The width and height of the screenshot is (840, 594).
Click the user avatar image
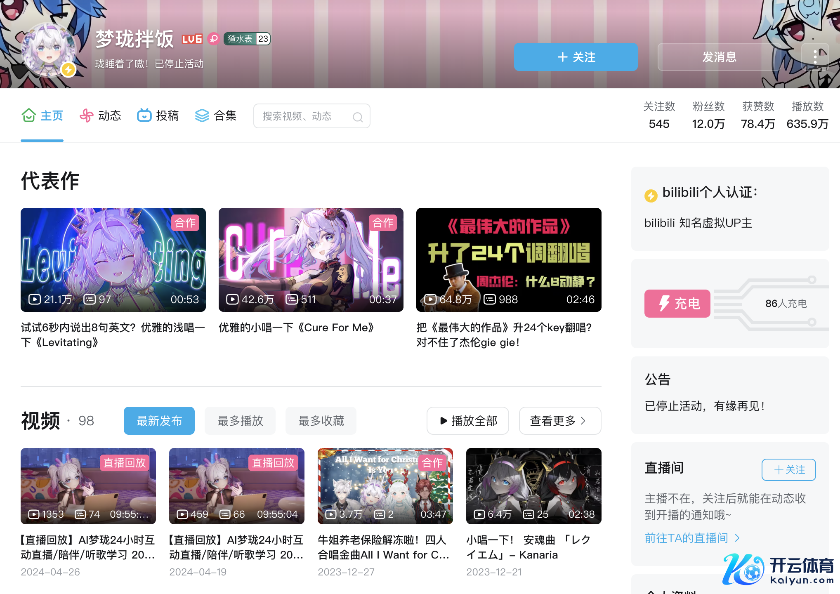[49, 49]
